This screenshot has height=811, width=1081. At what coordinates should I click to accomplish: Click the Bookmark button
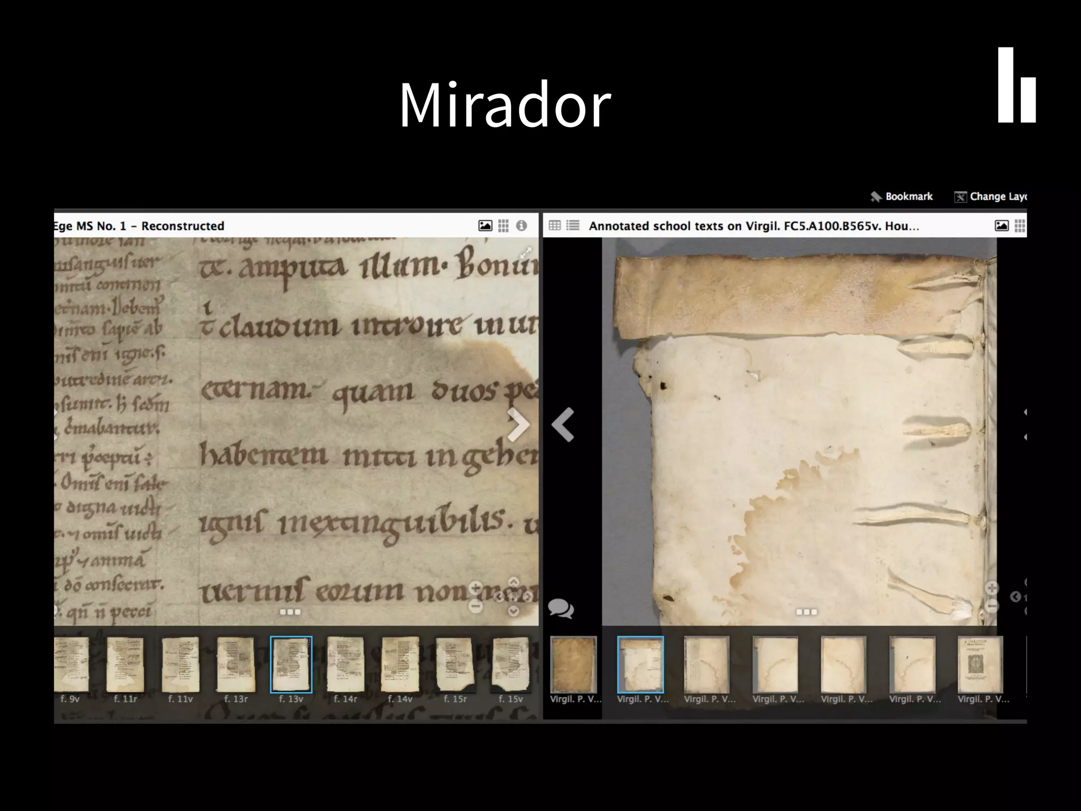coord(902,196)
